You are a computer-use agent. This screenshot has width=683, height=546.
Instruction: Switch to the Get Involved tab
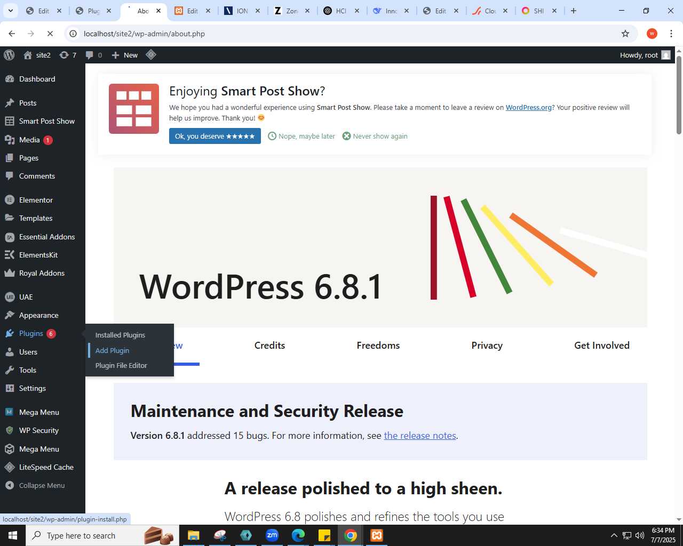(602, 346)
